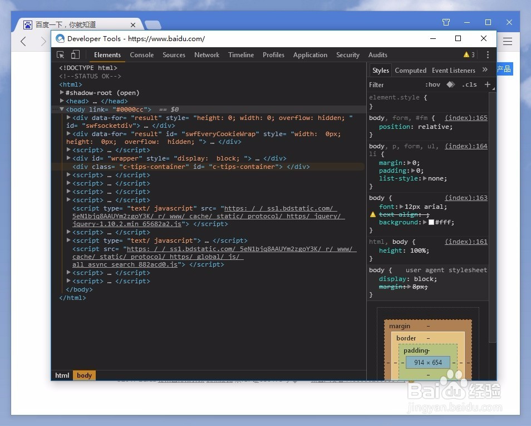Expand the margin shorthand triangle in the body, p, form, ul rule
This screenshot has height=426, width=531.
click(409, 163)
